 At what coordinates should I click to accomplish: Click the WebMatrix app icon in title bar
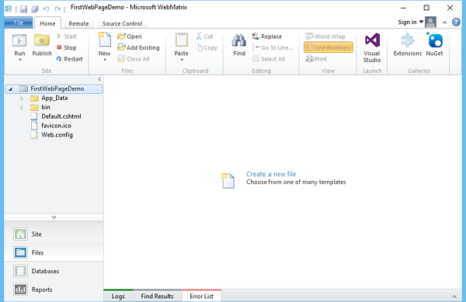click(x=9, y=9)
